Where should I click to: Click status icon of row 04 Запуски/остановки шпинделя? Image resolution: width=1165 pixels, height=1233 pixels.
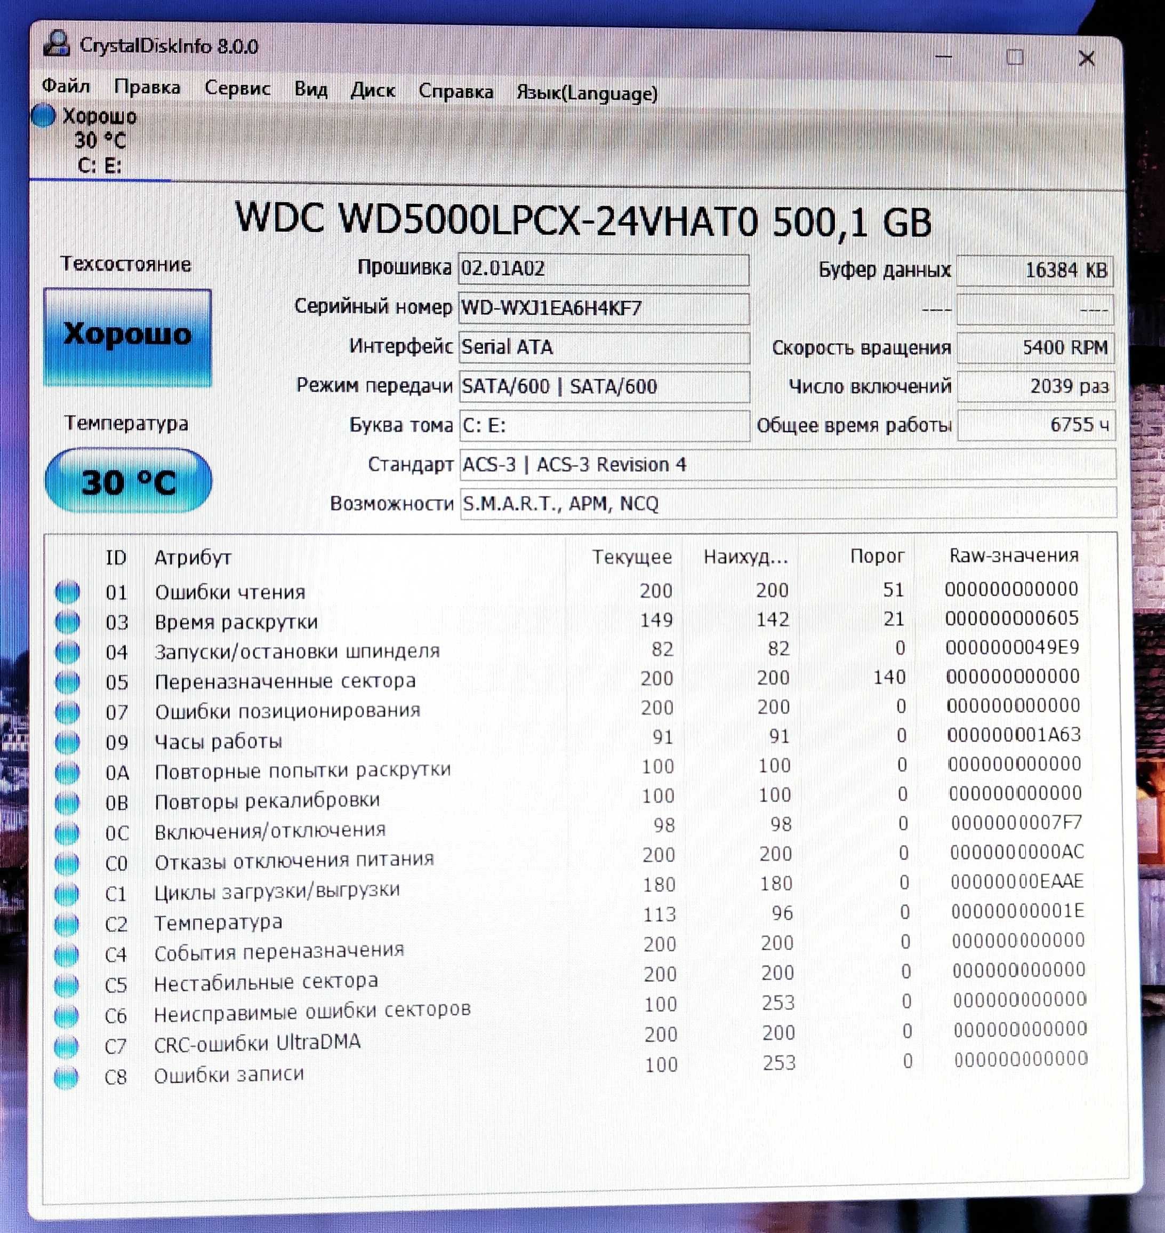[x=68, y=652]
